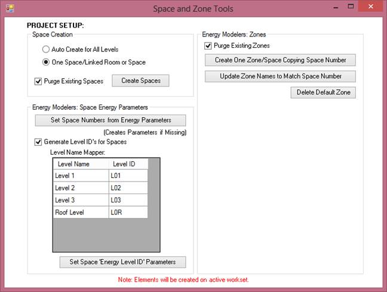Select the Roof Level row name cell
The image size is (387, 292).
81,212
